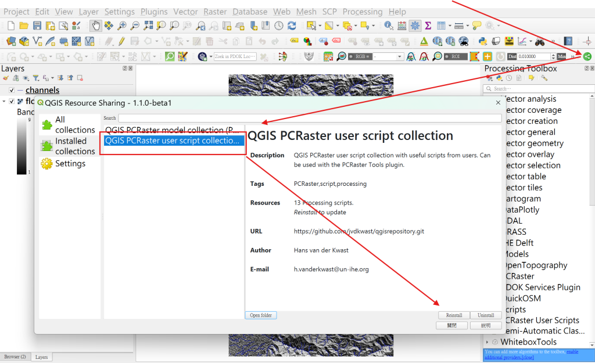Open the Plugins menu
This screenshot has height=363, width=595.
pyautogui.click(x=153, y=12)
